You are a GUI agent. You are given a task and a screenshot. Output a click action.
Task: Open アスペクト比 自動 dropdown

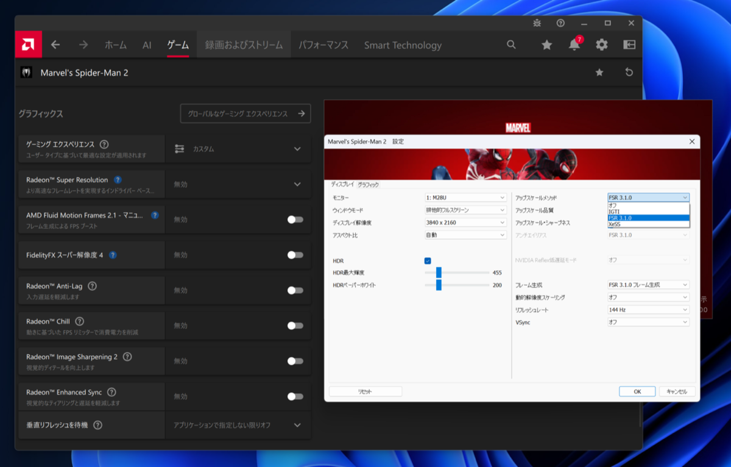465,235
